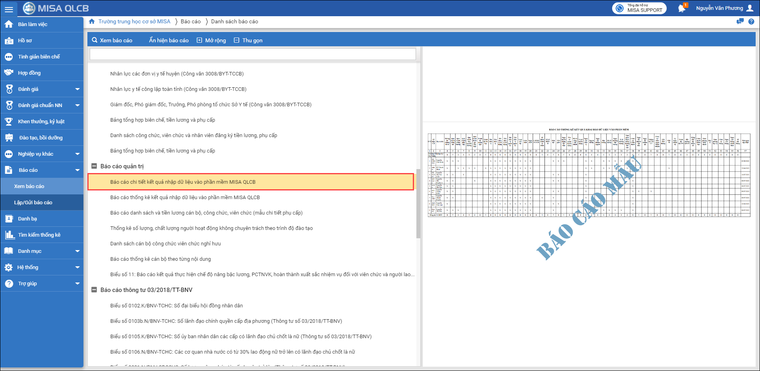
Task: Click the feedback chat icon
Action: (740, 22)
